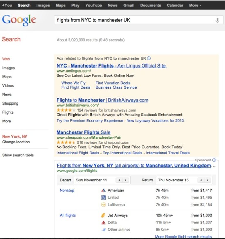Filter results by Videos in sidebar

coord(8,85)
